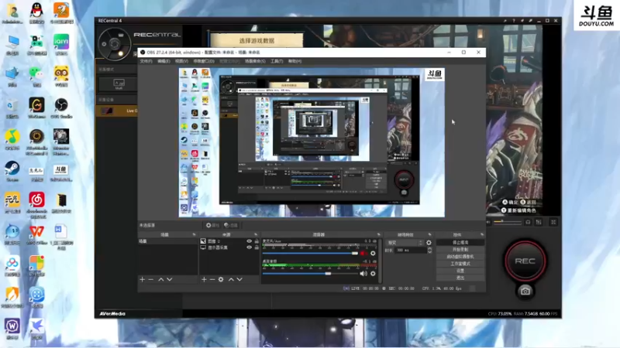The image size is (620, 348).
Task: Float the Scene Transitions dock panel icon
Action: click(x=430, y=234)
